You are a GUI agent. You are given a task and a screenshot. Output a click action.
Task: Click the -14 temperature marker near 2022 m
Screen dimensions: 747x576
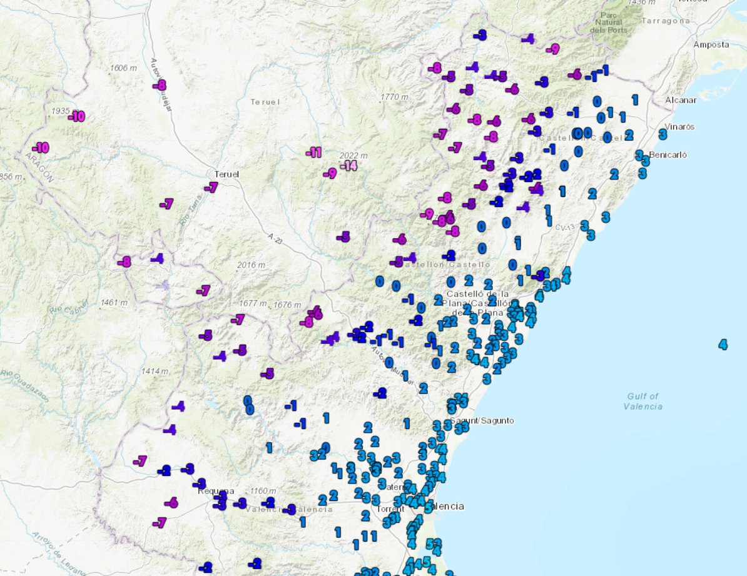tap(348, 166)
